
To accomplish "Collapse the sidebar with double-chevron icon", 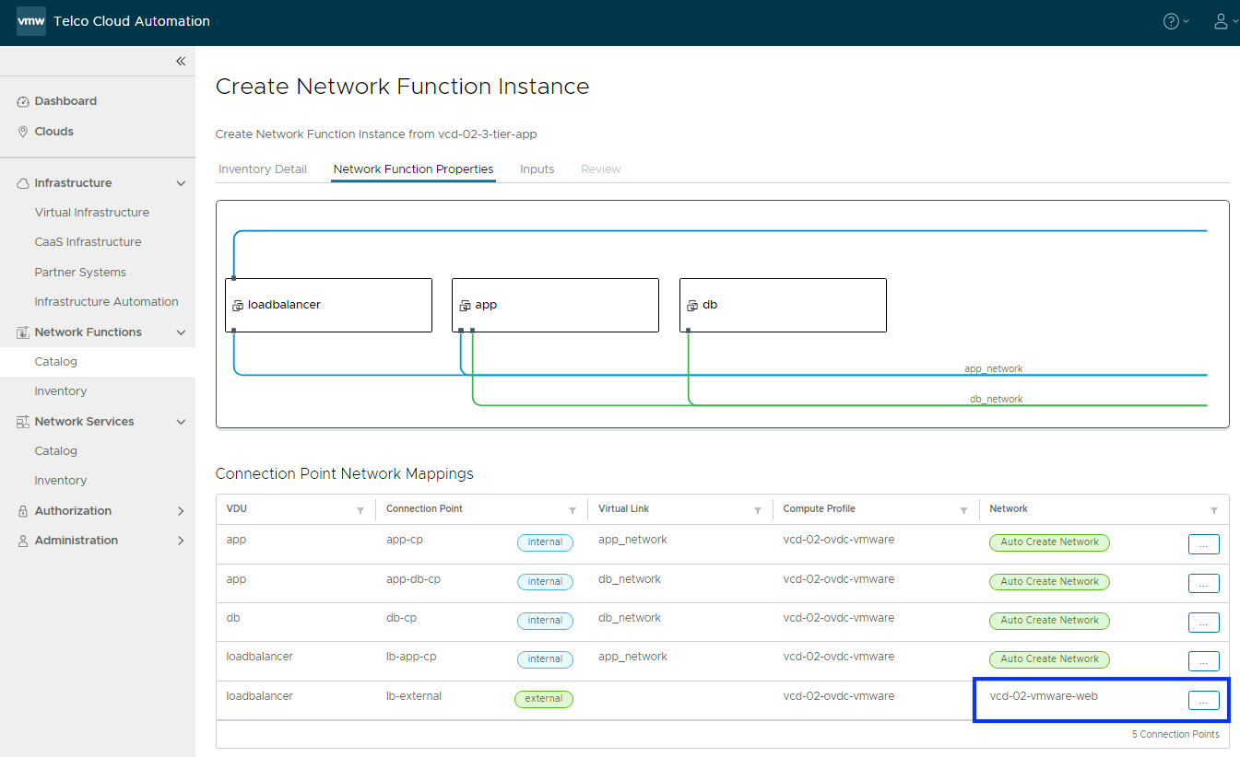I will tap(181, 61).
